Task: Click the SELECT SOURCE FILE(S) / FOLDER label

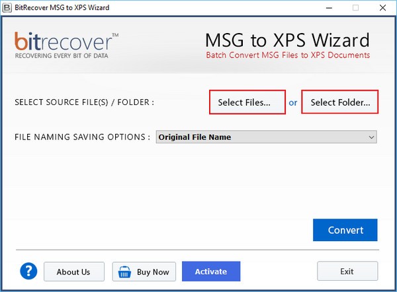Action: (x=84, y=102)
